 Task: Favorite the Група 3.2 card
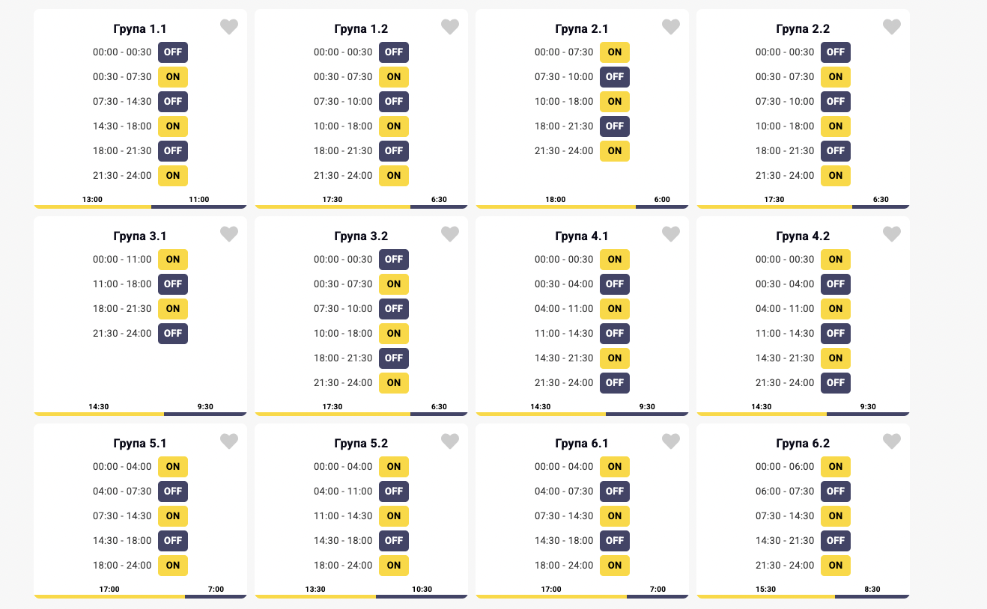tap(450, 234)
